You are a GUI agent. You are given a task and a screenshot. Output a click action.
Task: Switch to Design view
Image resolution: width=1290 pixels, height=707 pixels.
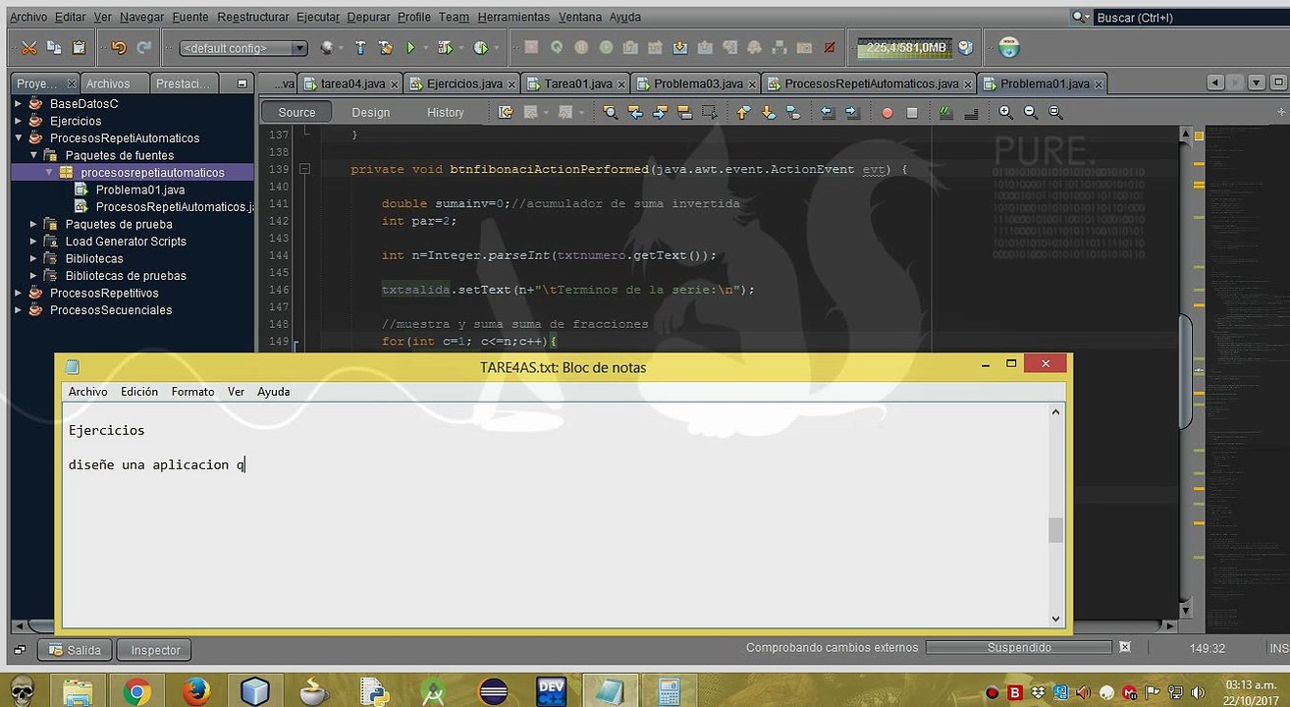[371, 112]
